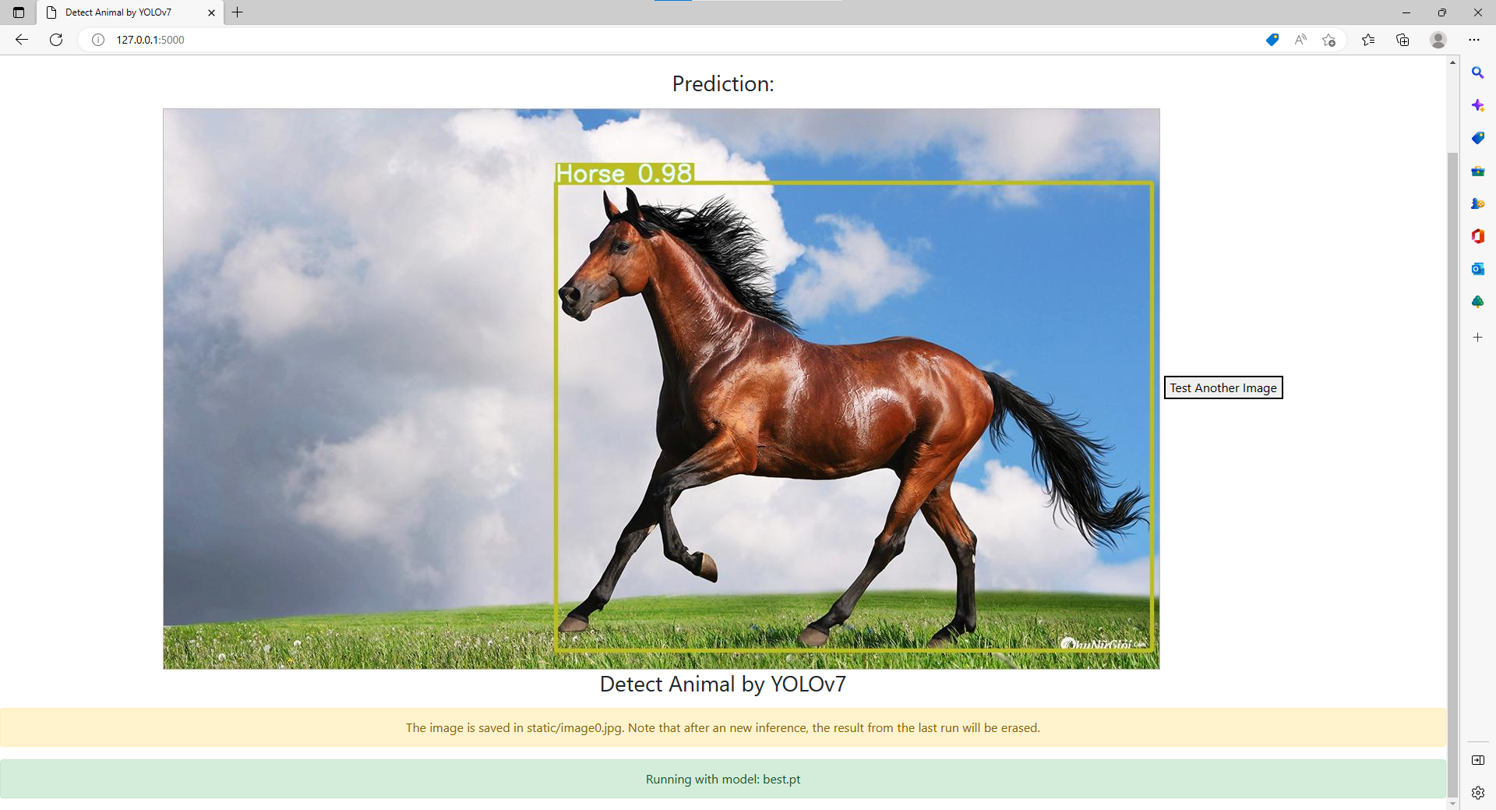Click the Test Another Image button
This screenshot has width=1496, height=810.
[1223, 387]
